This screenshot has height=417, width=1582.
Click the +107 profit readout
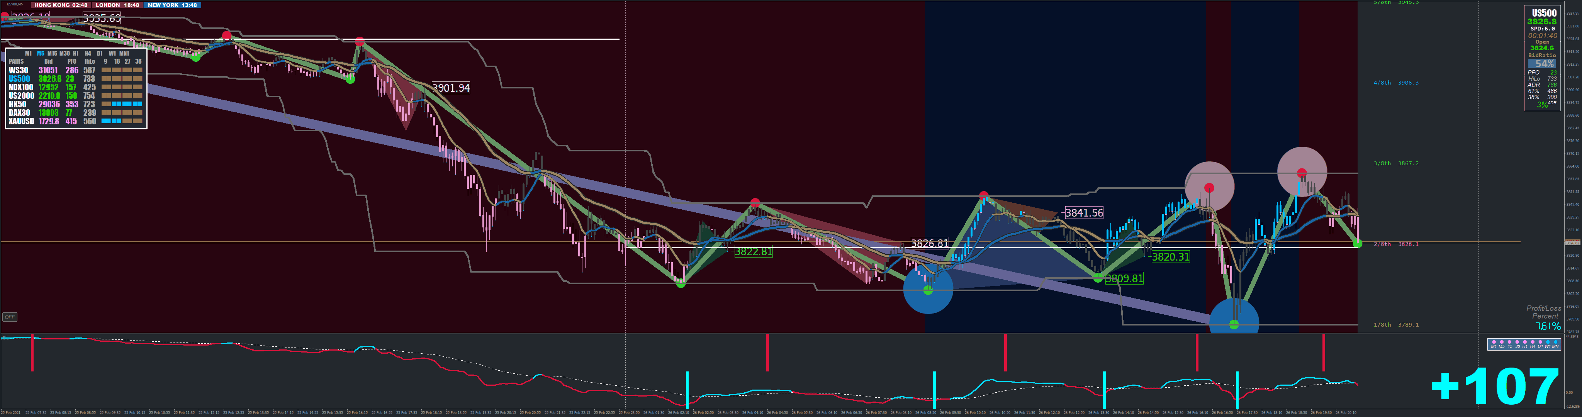point(1495,386)
